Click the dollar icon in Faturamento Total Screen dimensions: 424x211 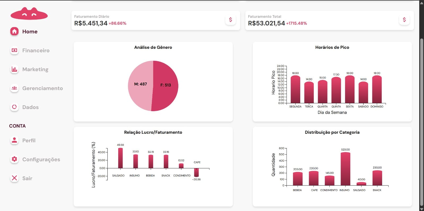[404, 20]
